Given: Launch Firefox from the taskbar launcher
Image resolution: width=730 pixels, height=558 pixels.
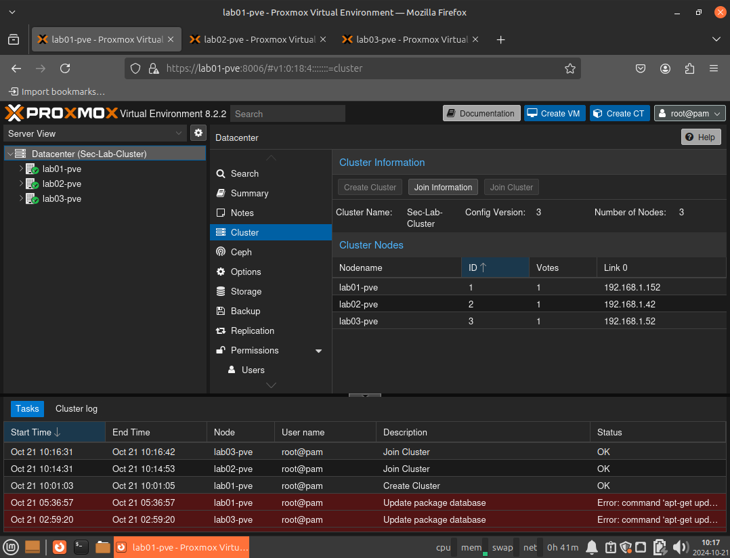Looking at the screenshot, I should coord(60,547).
